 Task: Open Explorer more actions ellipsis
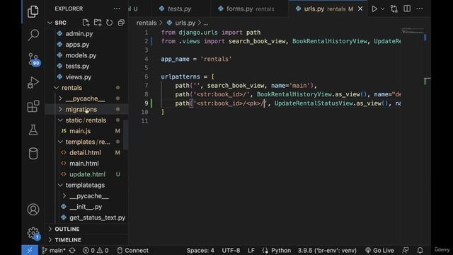(x=117, y=8)
